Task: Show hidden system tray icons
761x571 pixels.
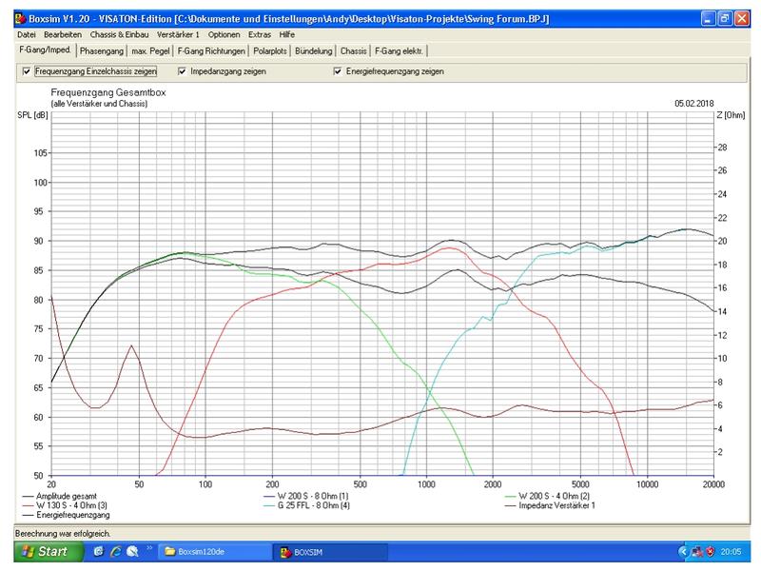Action: (683, 552)
